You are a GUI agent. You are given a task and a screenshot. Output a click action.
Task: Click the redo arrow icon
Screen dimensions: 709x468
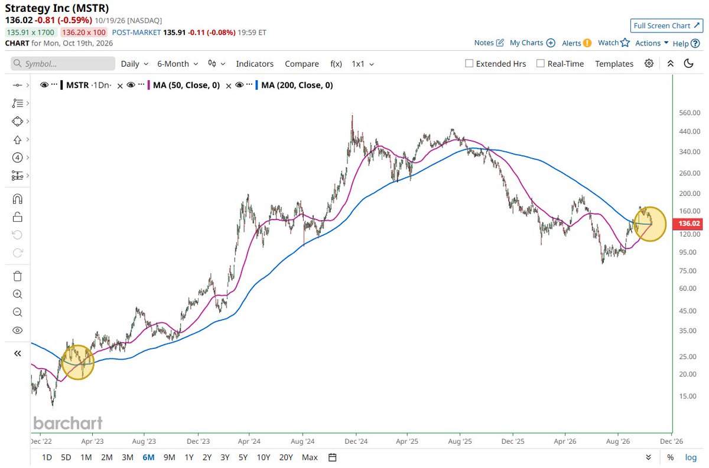pos(17,253)
